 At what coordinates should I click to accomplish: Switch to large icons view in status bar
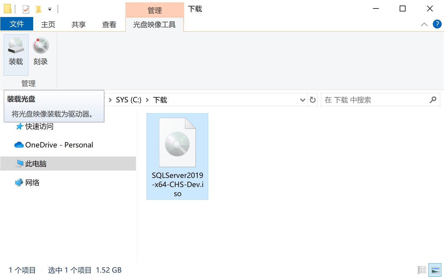tap(435, 270)
